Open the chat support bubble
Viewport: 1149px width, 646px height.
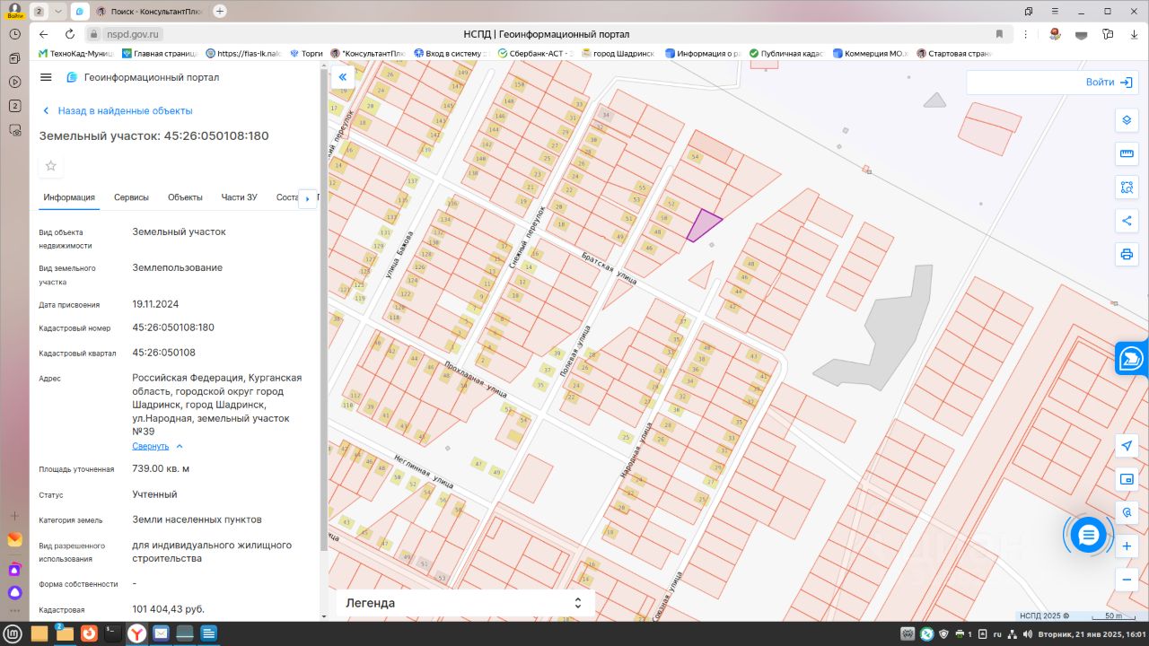[1088, 535]
